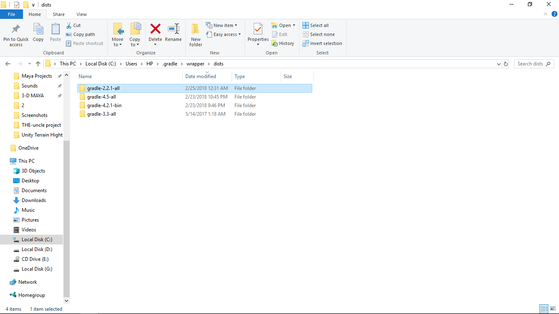
Task: Click Users in the breadcrumb path
Action: 131,64
